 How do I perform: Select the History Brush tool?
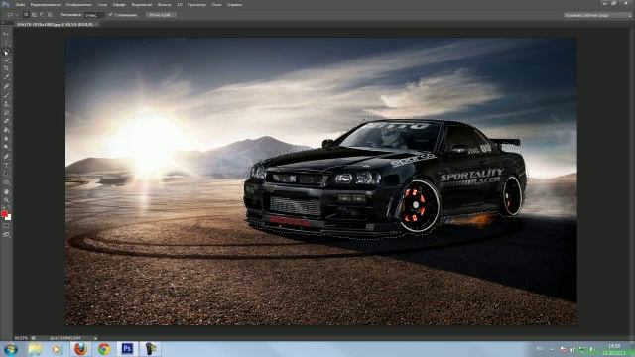click(6, 112)
